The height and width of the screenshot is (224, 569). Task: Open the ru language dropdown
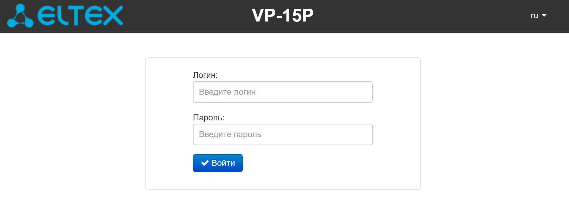(538, 16)
